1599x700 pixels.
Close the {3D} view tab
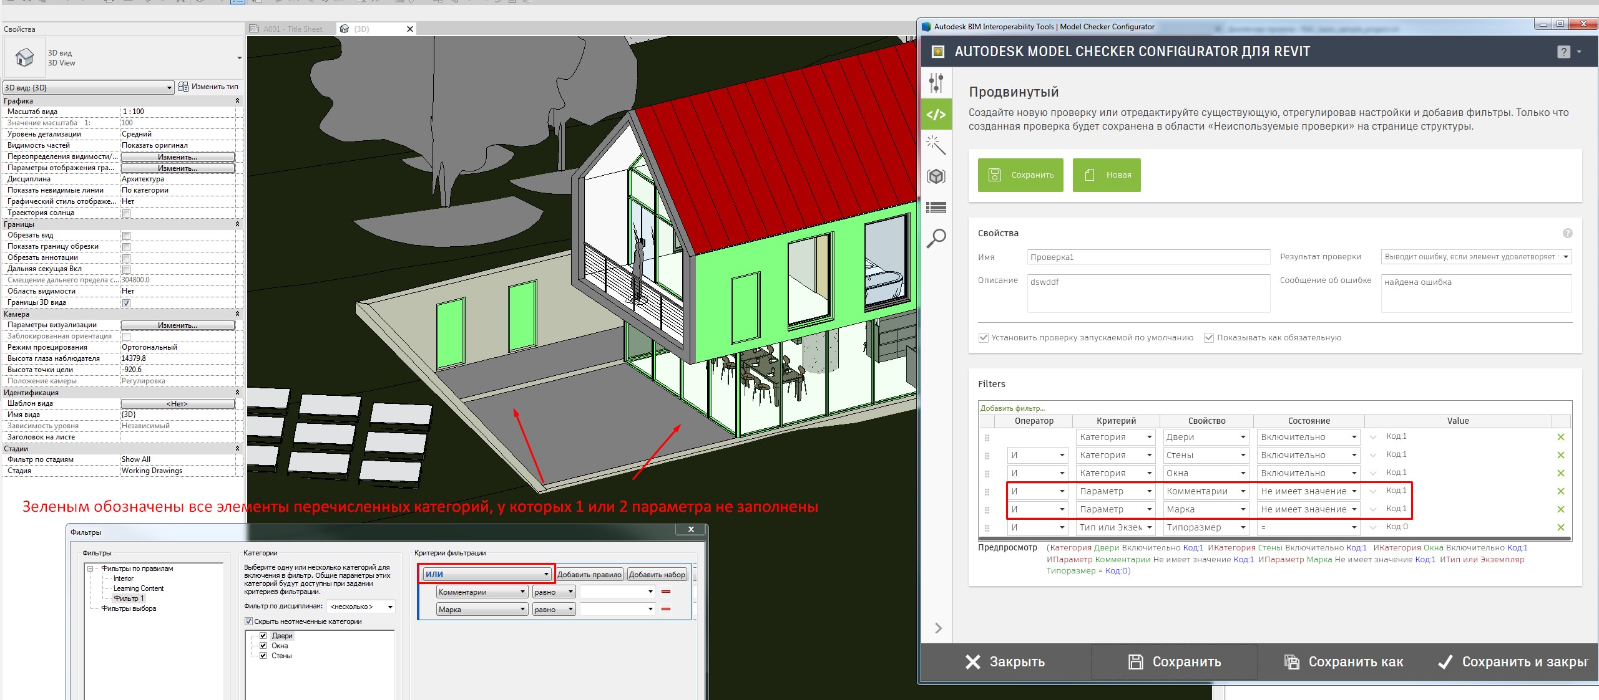coord(410,29)
